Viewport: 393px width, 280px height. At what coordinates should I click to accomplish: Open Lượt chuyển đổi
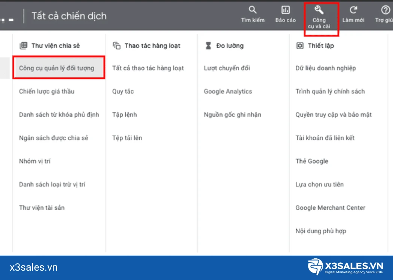(x=227, y=68)
